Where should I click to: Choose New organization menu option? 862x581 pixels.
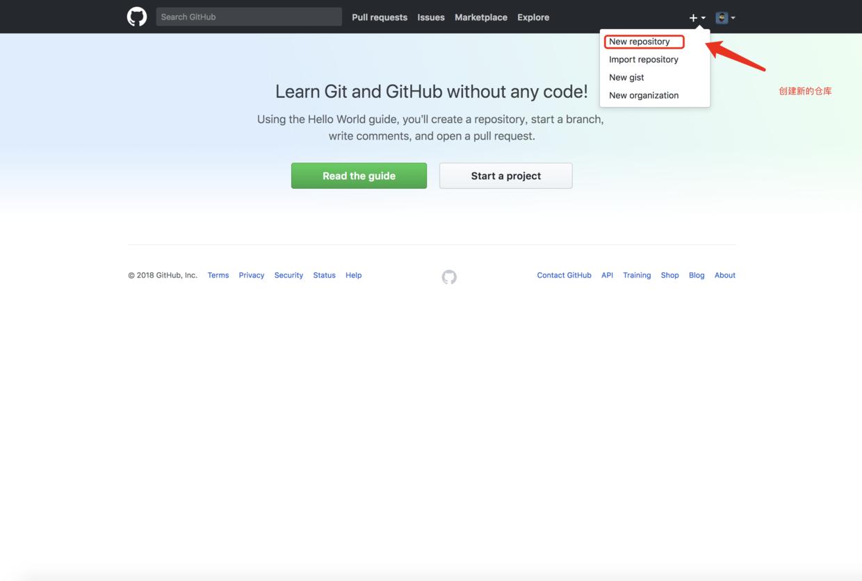(644, 96)
